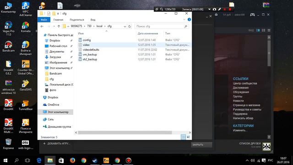Pause the Bandicam recording

click(225, 9)
